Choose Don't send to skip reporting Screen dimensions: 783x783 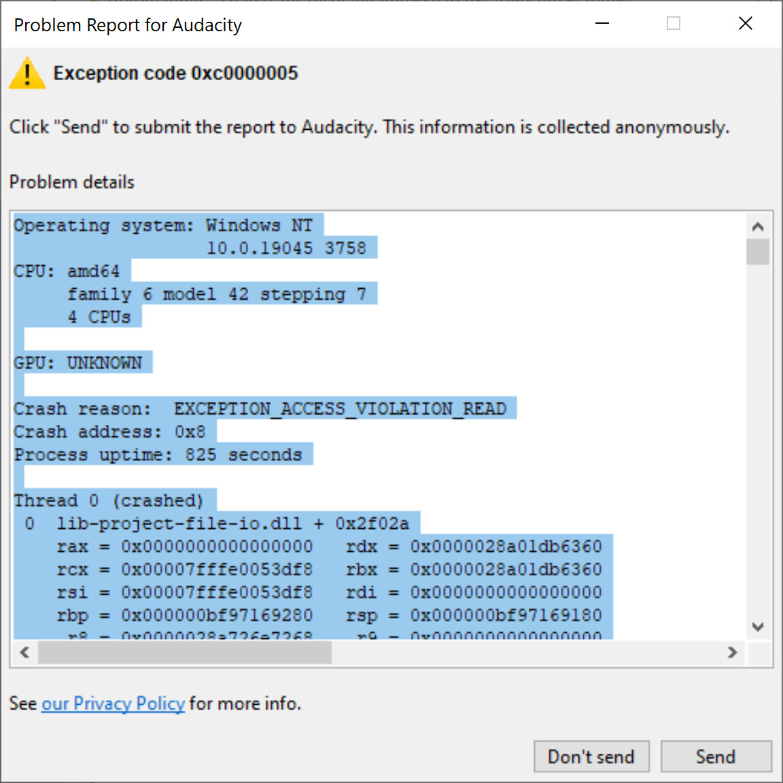click(x=591, y=756)
